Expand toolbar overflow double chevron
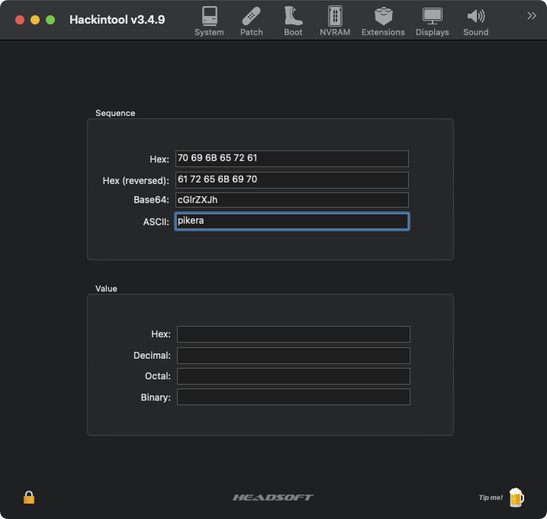Viewport: 547px width, 519px height. coord(531,16)
